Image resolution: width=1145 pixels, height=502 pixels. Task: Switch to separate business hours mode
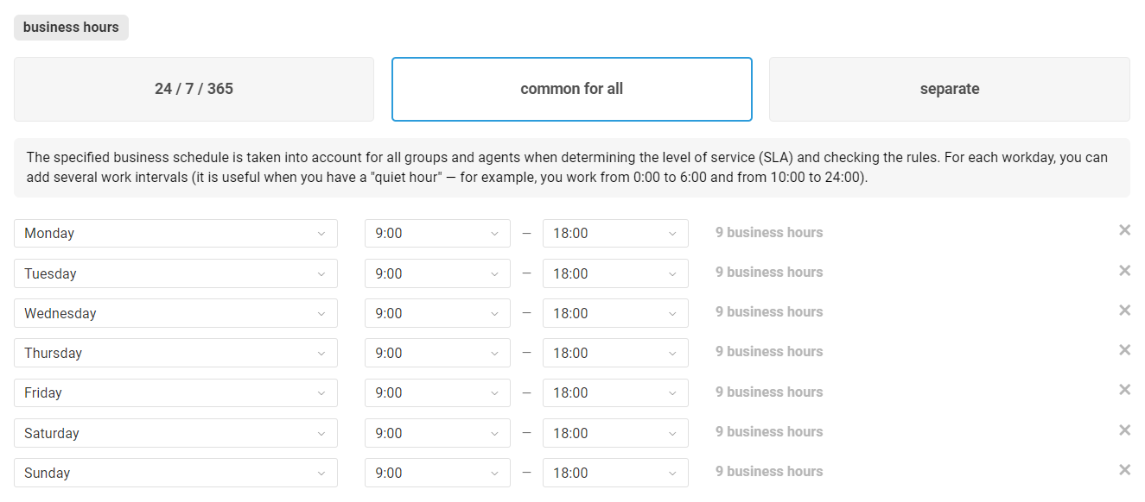click(x=949, y=89)
